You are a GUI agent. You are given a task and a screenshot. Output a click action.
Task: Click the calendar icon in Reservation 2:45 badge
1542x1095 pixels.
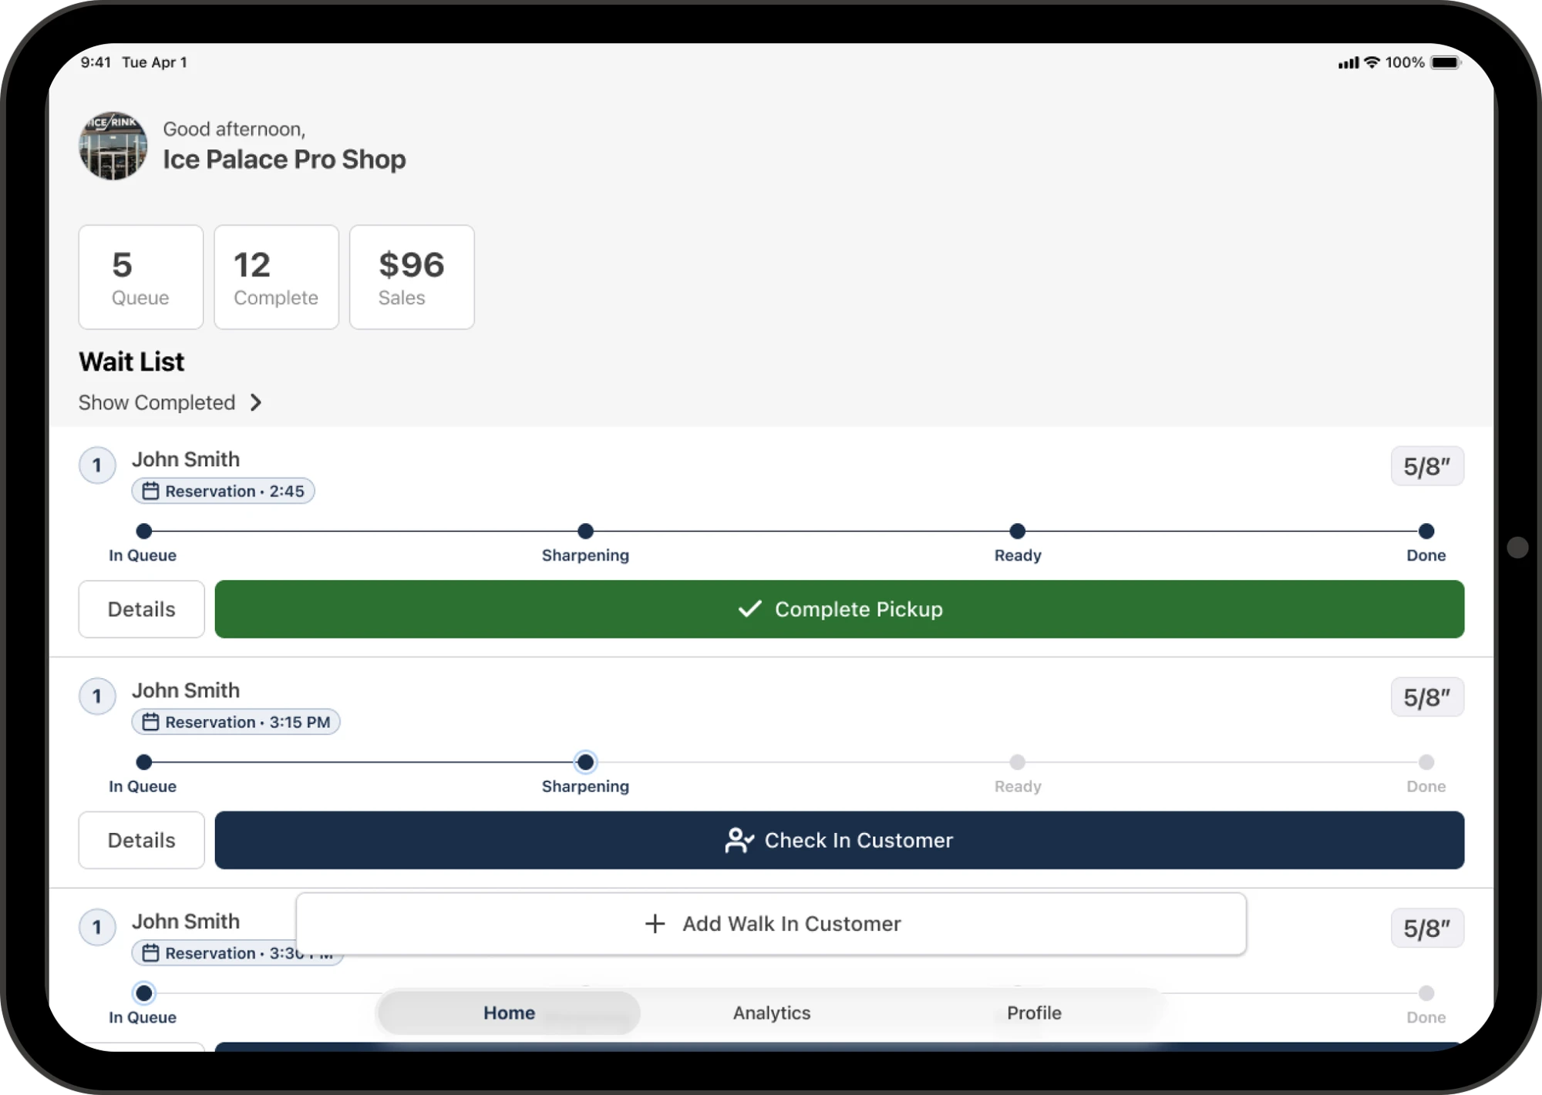150,491
